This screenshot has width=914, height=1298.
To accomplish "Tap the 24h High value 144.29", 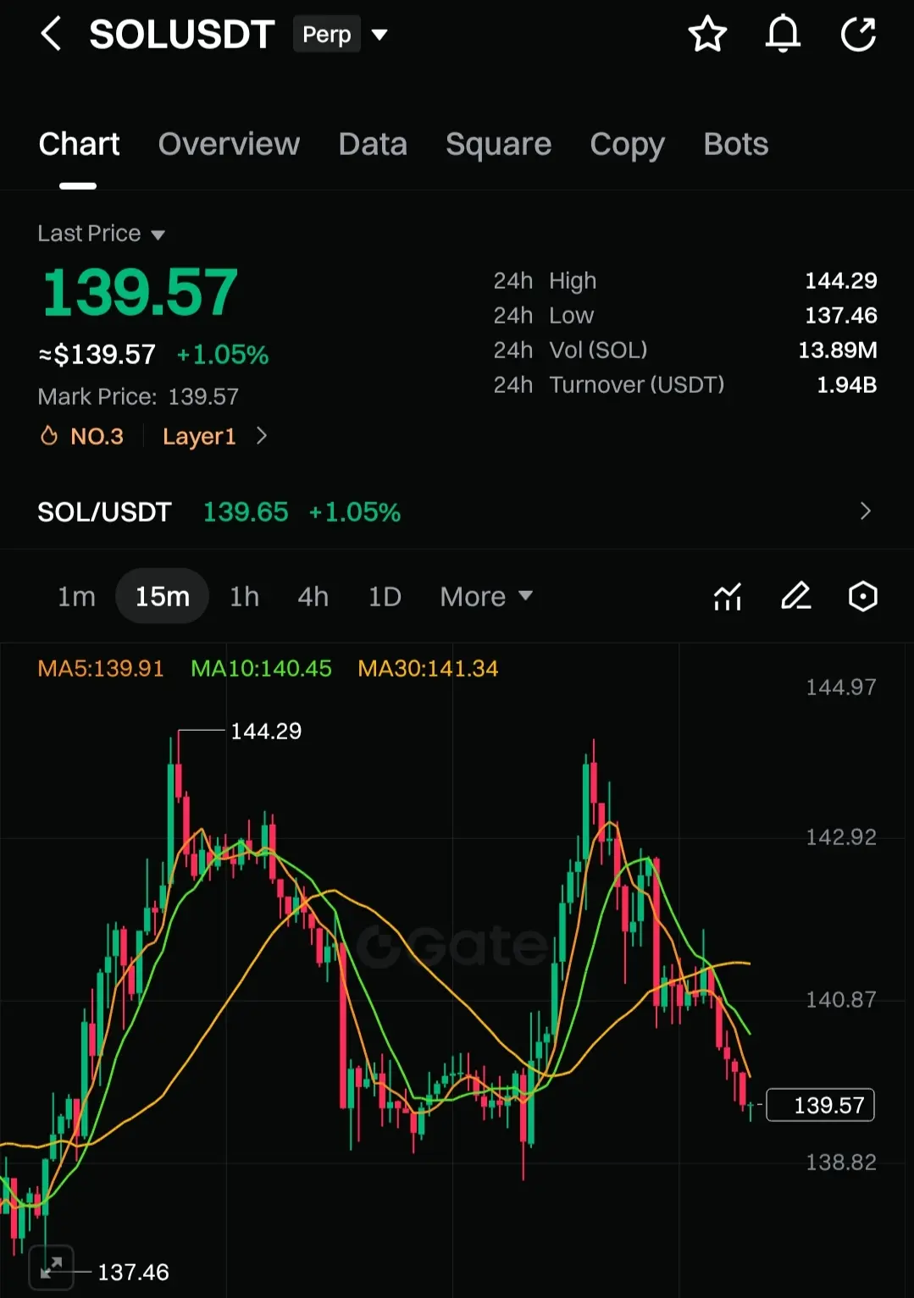I will pyautogui.click(x=840, y=280).
